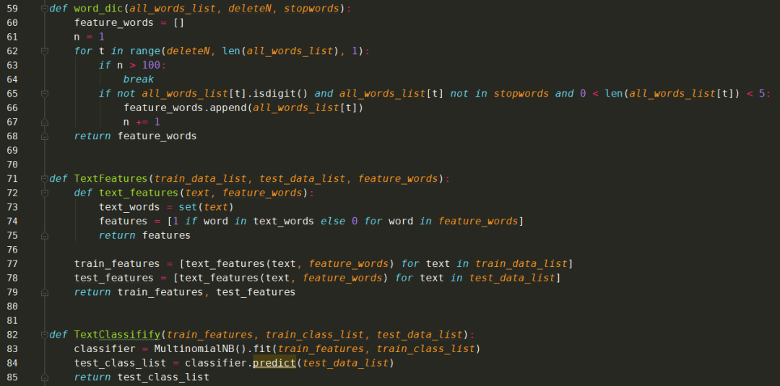Click append on line 66
The height and width of the screenshot is (386, 780).
pos(227,108)
